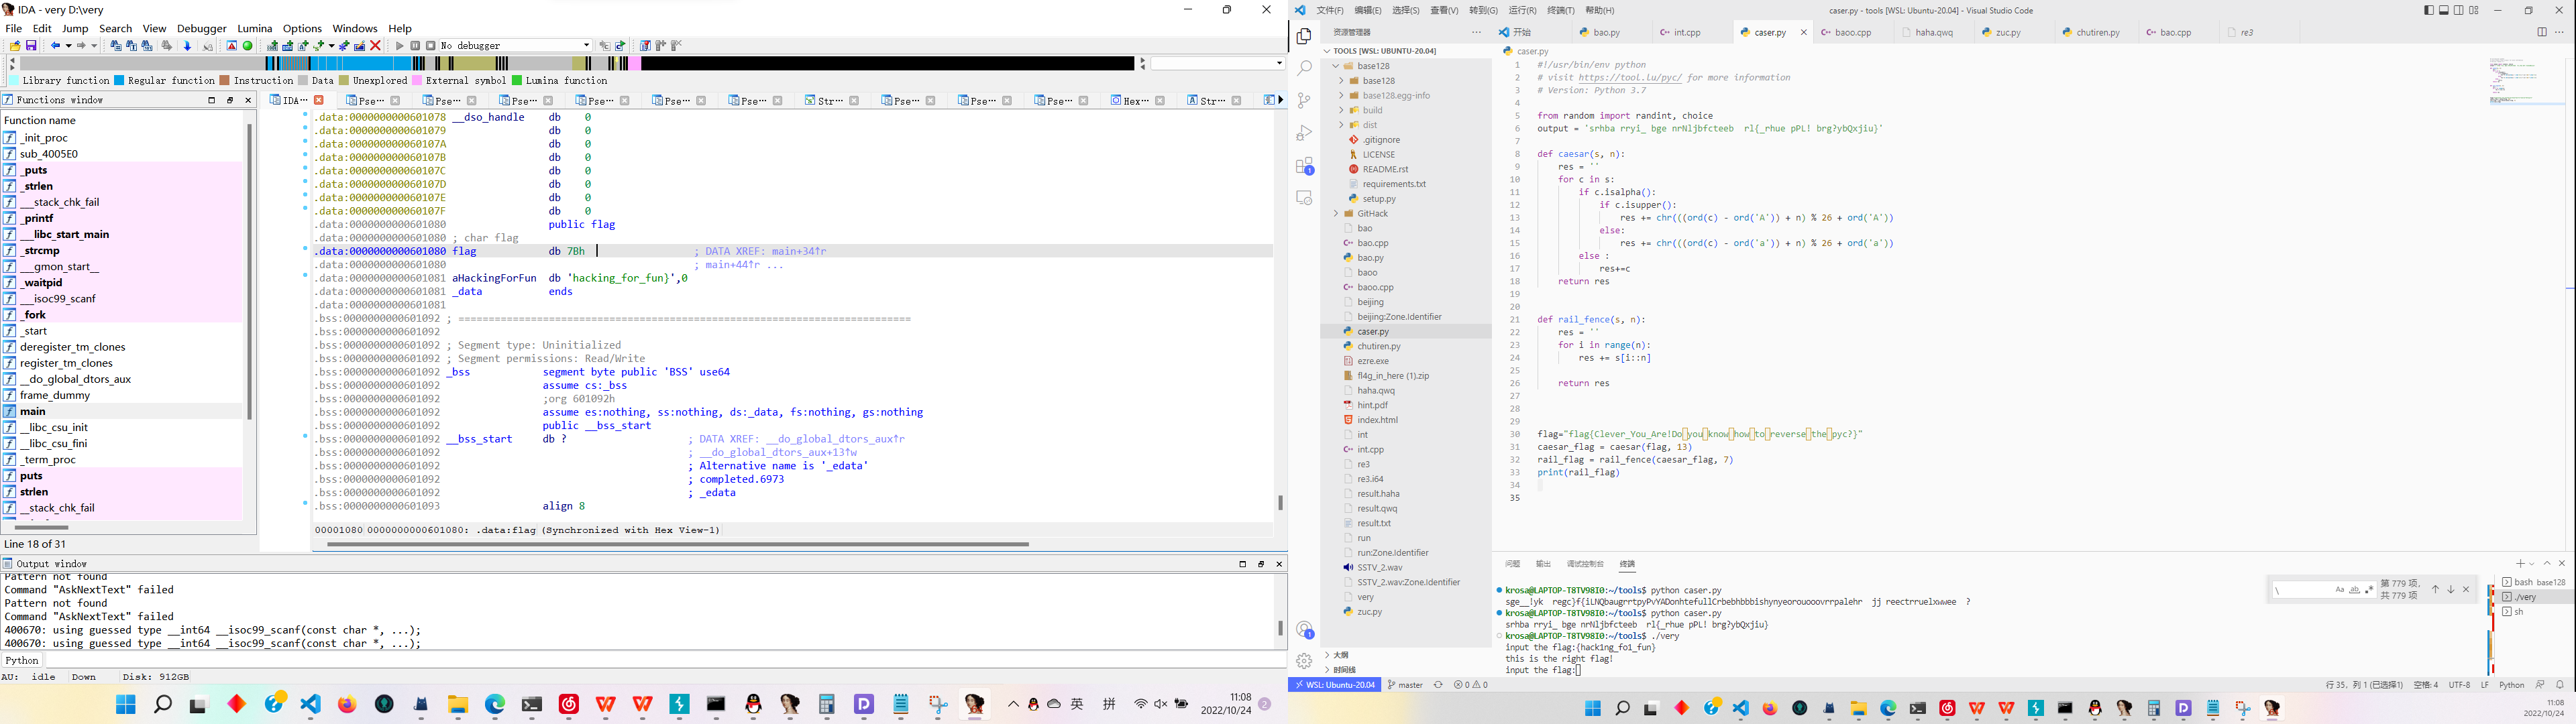Click the IDA jump back arrow

coord(55,46)
